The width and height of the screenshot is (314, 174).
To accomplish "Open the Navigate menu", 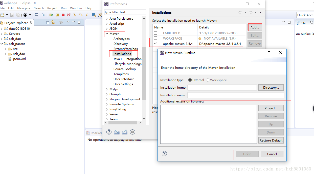I will coord(24,8).
